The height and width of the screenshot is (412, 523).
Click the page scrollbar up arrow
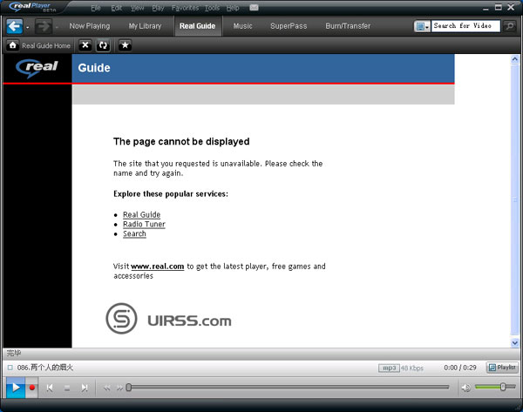[x=514, y=59]
